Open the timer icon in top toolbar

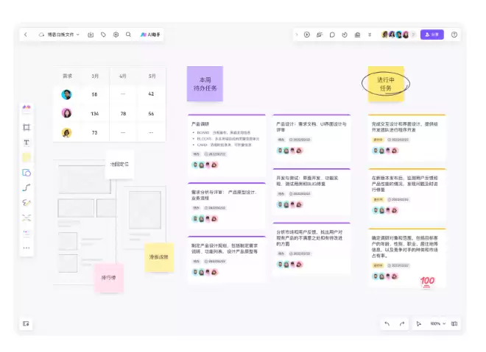click(x=345, y=35)
